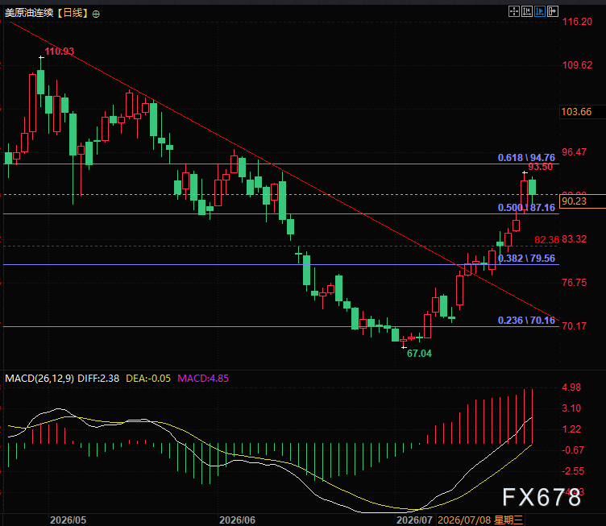Click the 0.236\70.16 Fibonacci line label
This screenshot has width=606, height=526.
point(526,321)
